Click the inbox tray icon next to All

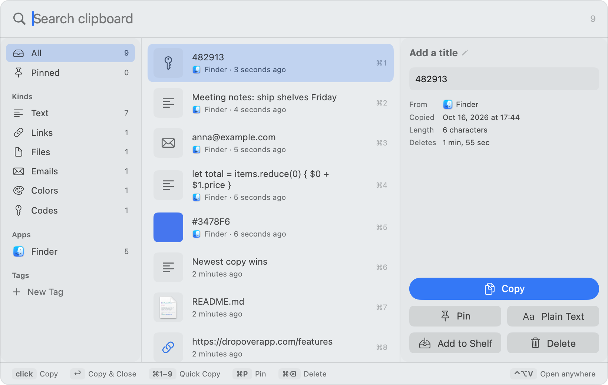[x=19, y=53]
